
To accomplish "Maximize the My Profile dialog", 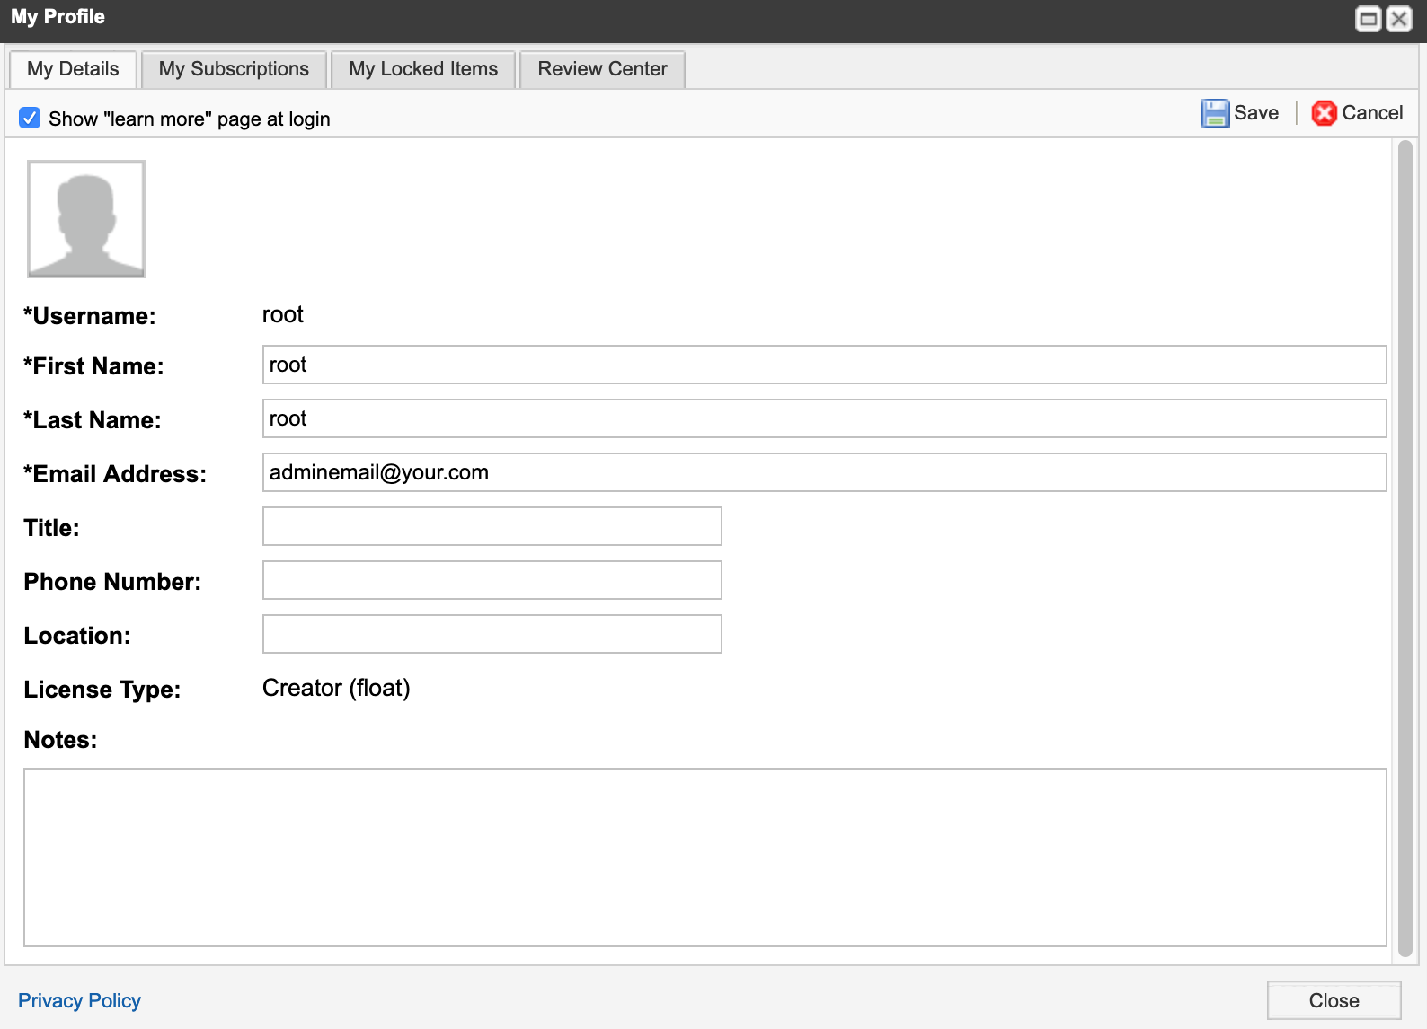I will (x=1368, y=19).
